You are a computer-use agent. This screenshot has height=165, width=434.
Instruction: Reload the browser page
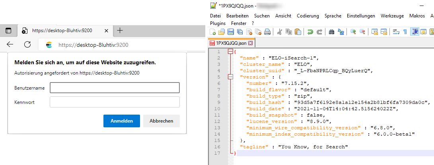[x=27, y=44]
